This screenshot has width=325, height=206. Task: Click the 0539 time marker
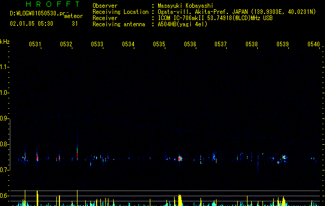283,44
